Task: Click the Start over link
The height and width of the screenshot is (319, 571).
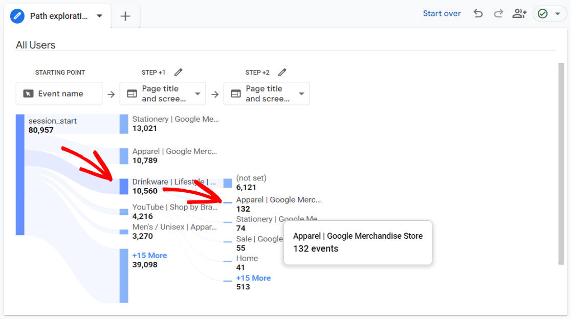Action: point(442,14)
